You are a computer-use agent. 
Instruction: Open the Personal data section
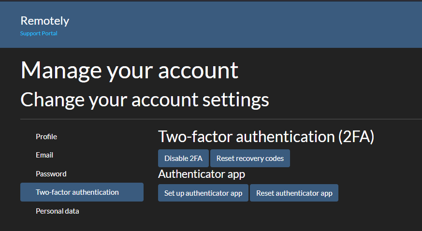click(58, 211)
